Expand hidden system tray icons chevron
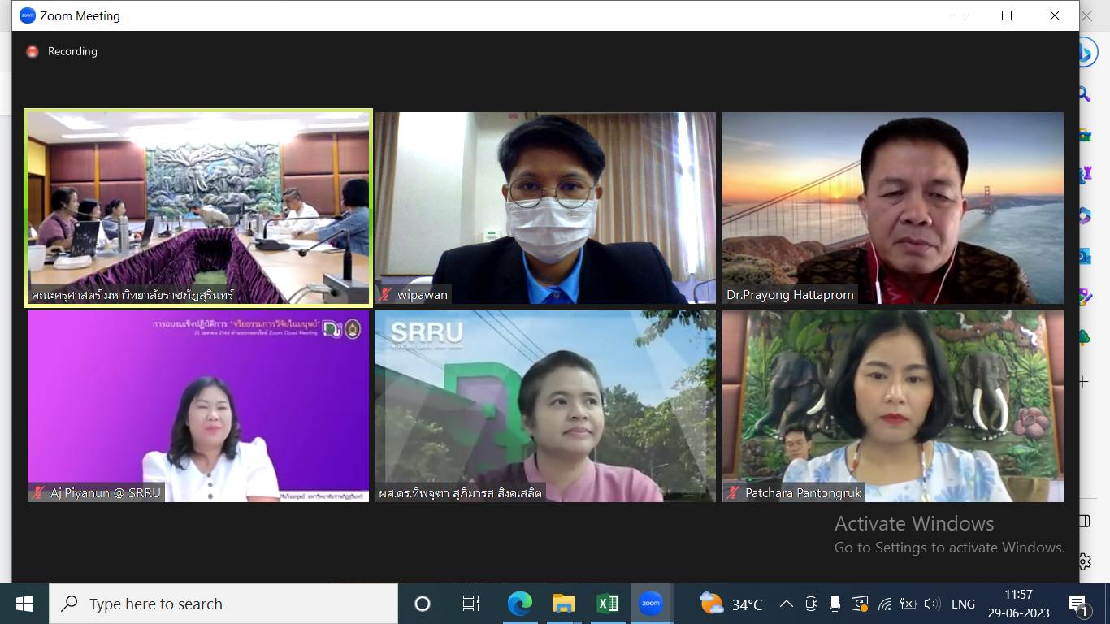 (x=786, y=604)
